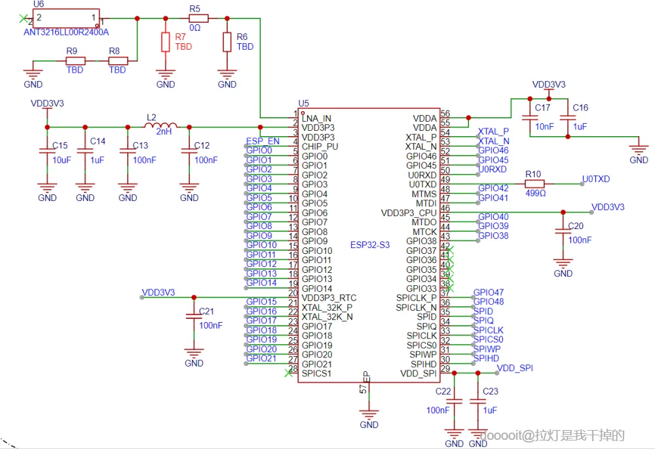Select the R9 resistor symbol

pos(75,61)
